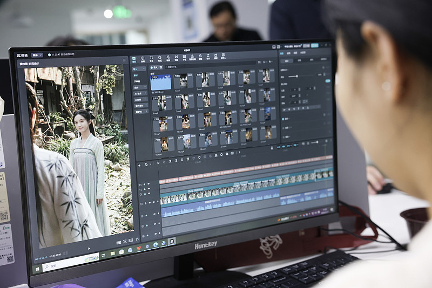432x288 pixels.
Task: Lock the main video track
Action: pos(145,203)
